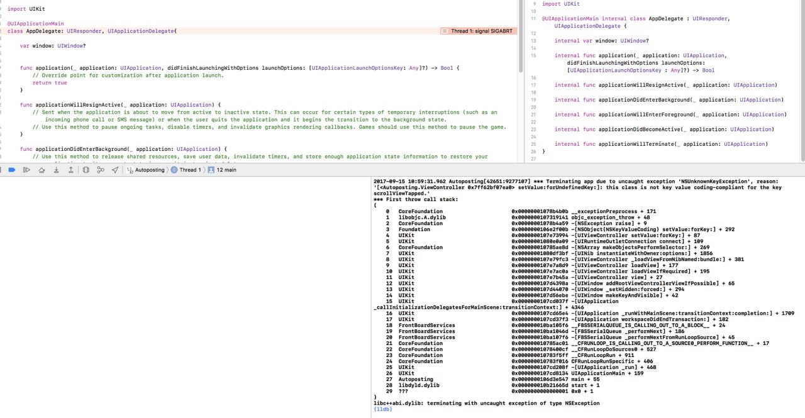The image size is (805, 418).
Task: Click the simulate location arrow icon
Action: coord(115,170)
